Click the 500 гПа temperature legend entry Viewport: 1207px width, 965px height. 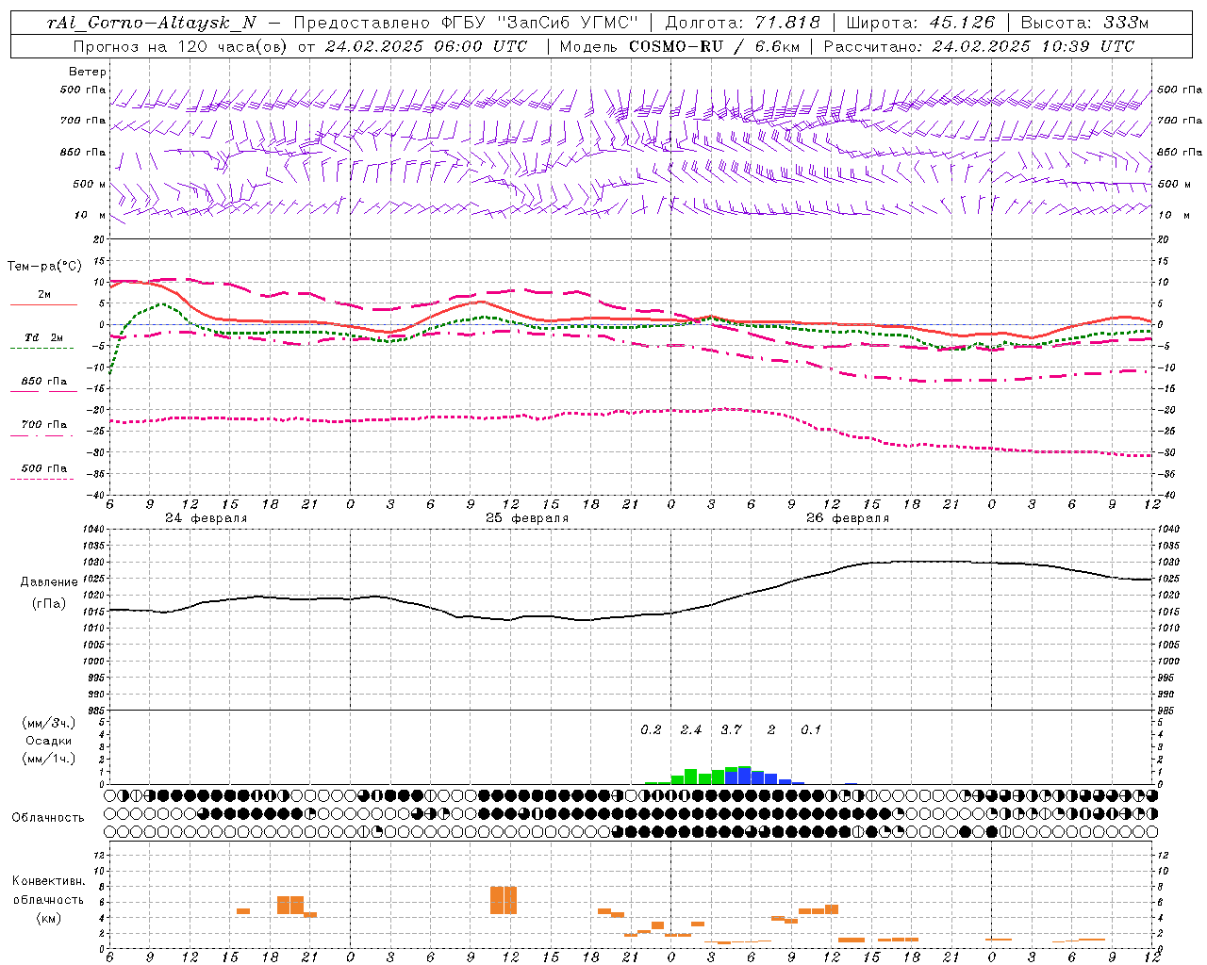(x=43, y=470)
